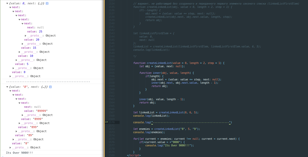The width and height of the screenshot is (308, 157).
Task: Collapse the {value: 0, next: {…}} object
Action: coord(7,3)
